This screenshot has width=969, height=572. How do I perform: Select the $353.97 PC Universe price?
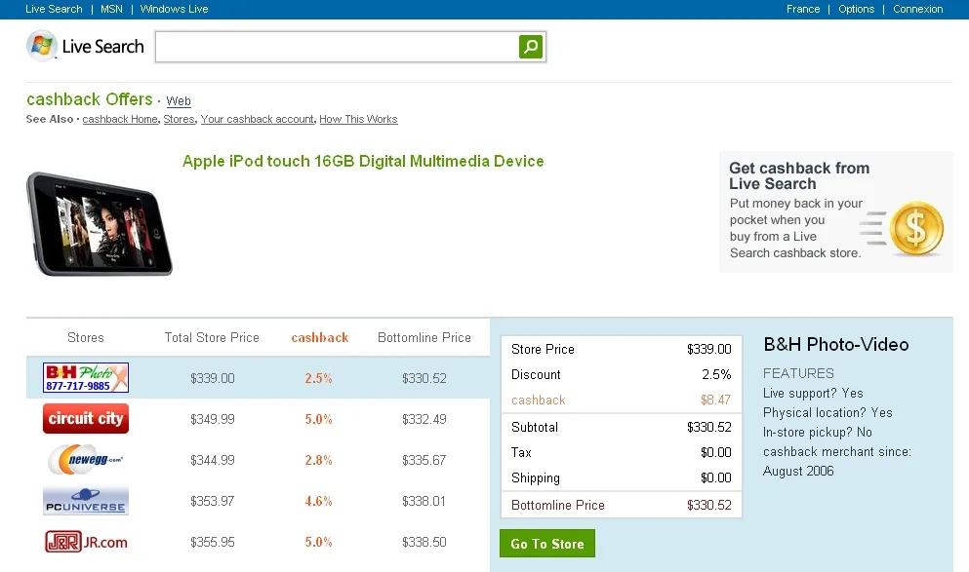213,501
